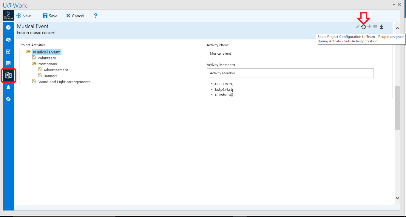Viewport: 406px width, 217px height.
Task: Click the plus add icon in project header
Action: (369, 27)
